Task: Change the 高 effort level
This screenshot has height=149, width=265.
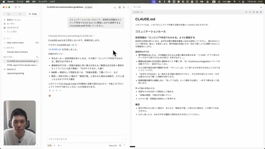Action: [x=120, y=146]
